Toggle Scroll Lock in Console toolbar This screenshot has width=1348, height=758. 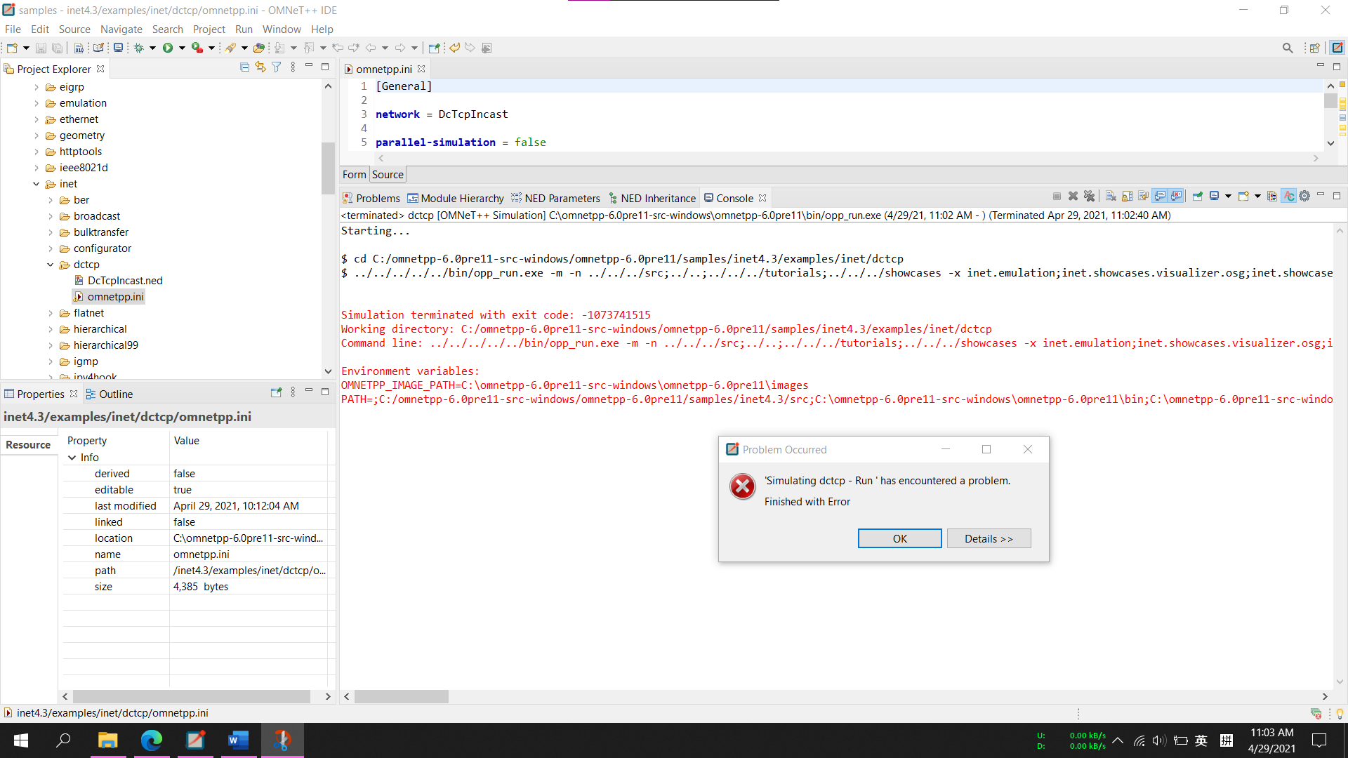point(1127,196)
